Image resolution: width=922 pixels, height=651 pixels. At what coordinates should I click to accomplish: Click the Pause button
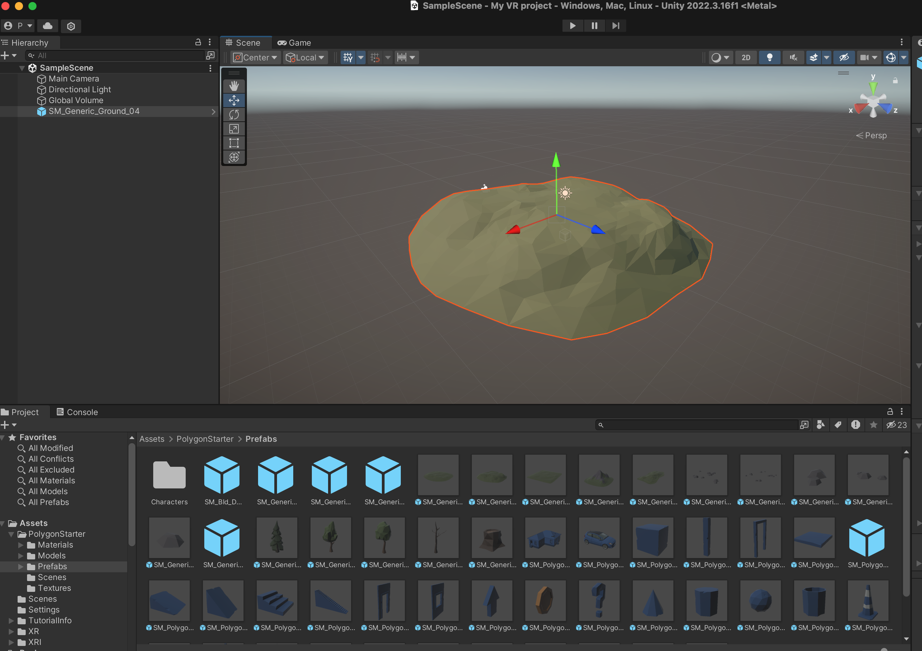pyautogui.click(x=594, y=26)
